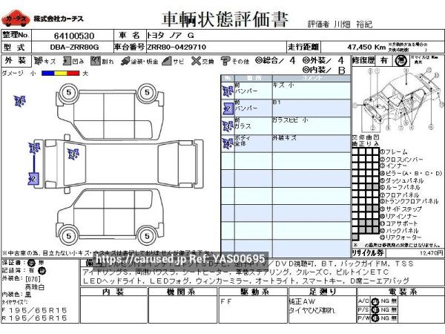Click damage marker 3 on the windshield
This screenshot has width=445, height=334.
pos(73,154)
